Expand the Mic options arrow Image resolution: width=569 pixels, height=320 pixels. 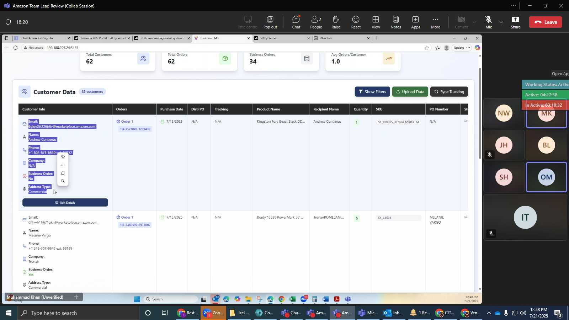point(501,22)
